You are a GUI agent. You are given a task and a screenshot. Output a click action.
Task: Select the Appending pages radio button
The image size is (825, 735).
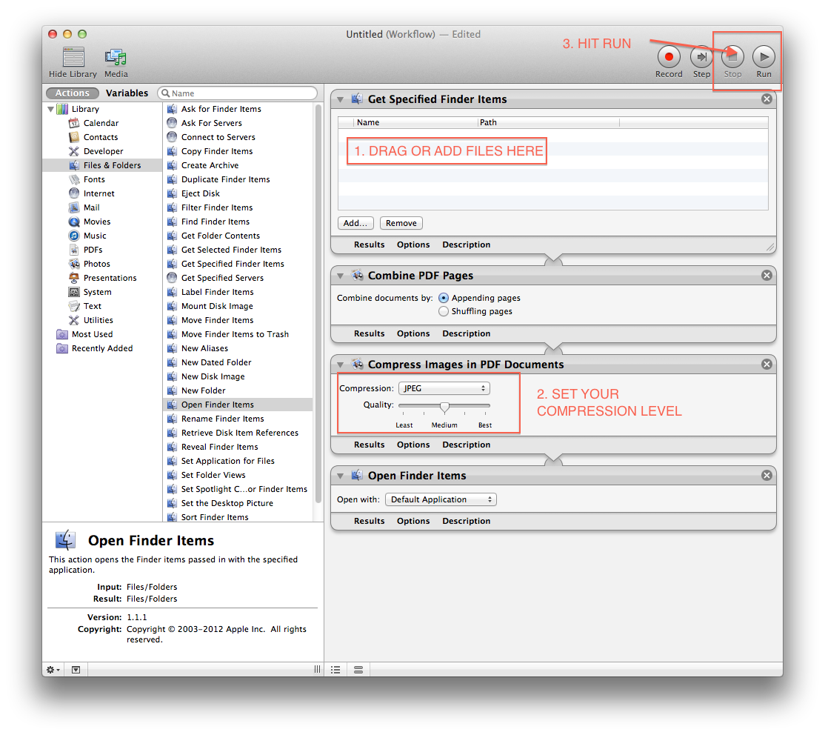point(444,298)
